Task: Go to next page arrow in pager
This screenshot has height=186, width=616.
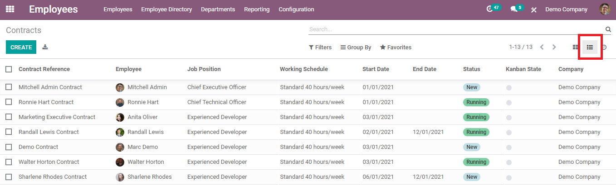Action: pyautogui.click(x=554, y=47)
